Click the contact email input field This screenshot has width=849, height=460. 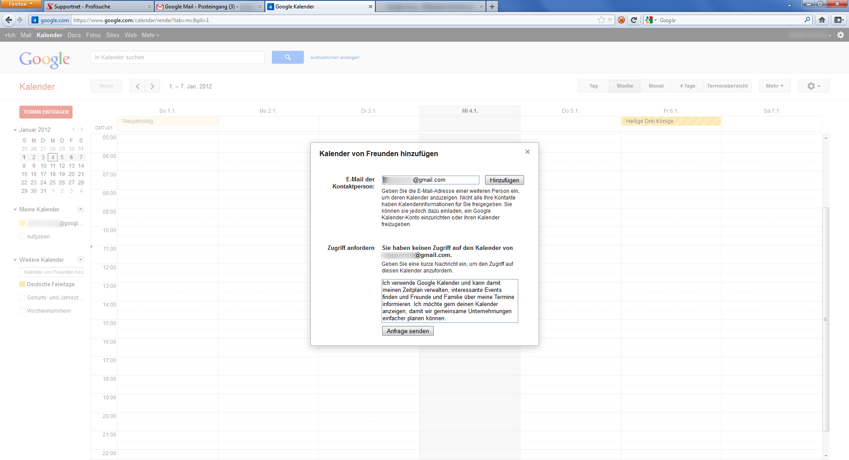click(430, 180)
